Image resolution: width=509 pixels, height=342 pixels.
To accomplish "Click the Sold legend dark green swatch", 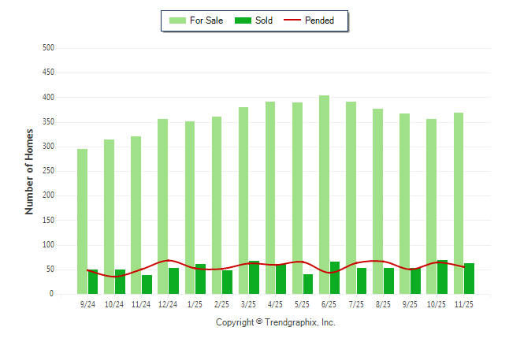I will (243, 20).
